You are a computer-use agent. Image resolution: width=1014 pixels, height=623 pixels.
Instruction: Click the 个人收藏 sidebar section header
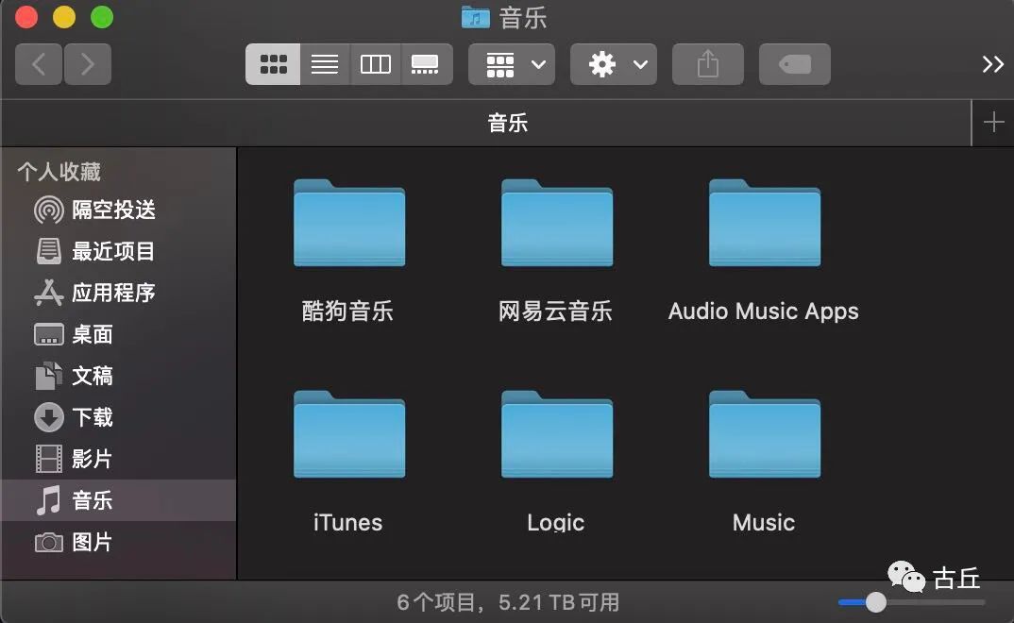(59, 172)
